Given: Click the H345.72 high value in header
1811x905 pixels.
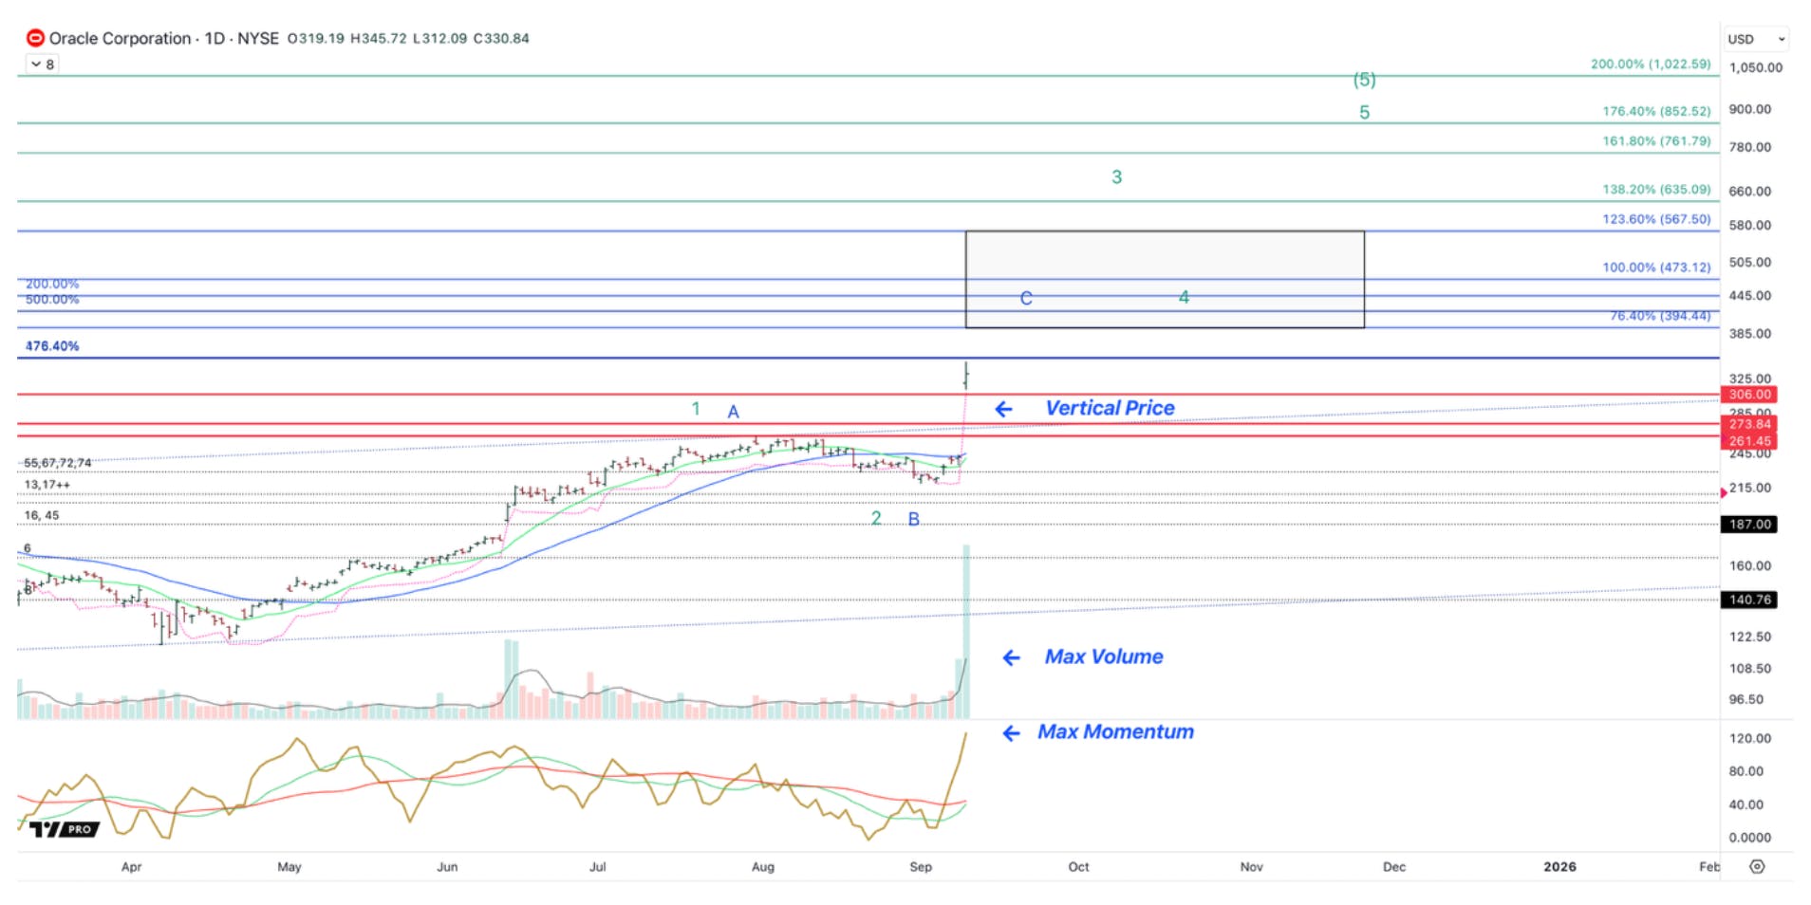Looking at the screenshot, I should (x=378, y=38).
